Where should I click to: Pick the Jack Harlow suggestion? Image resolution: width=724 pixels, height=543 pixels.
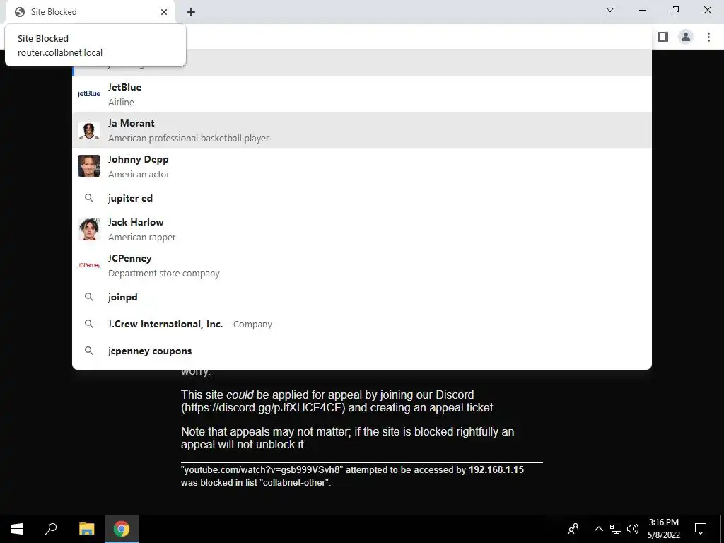(x=361, y=229)
